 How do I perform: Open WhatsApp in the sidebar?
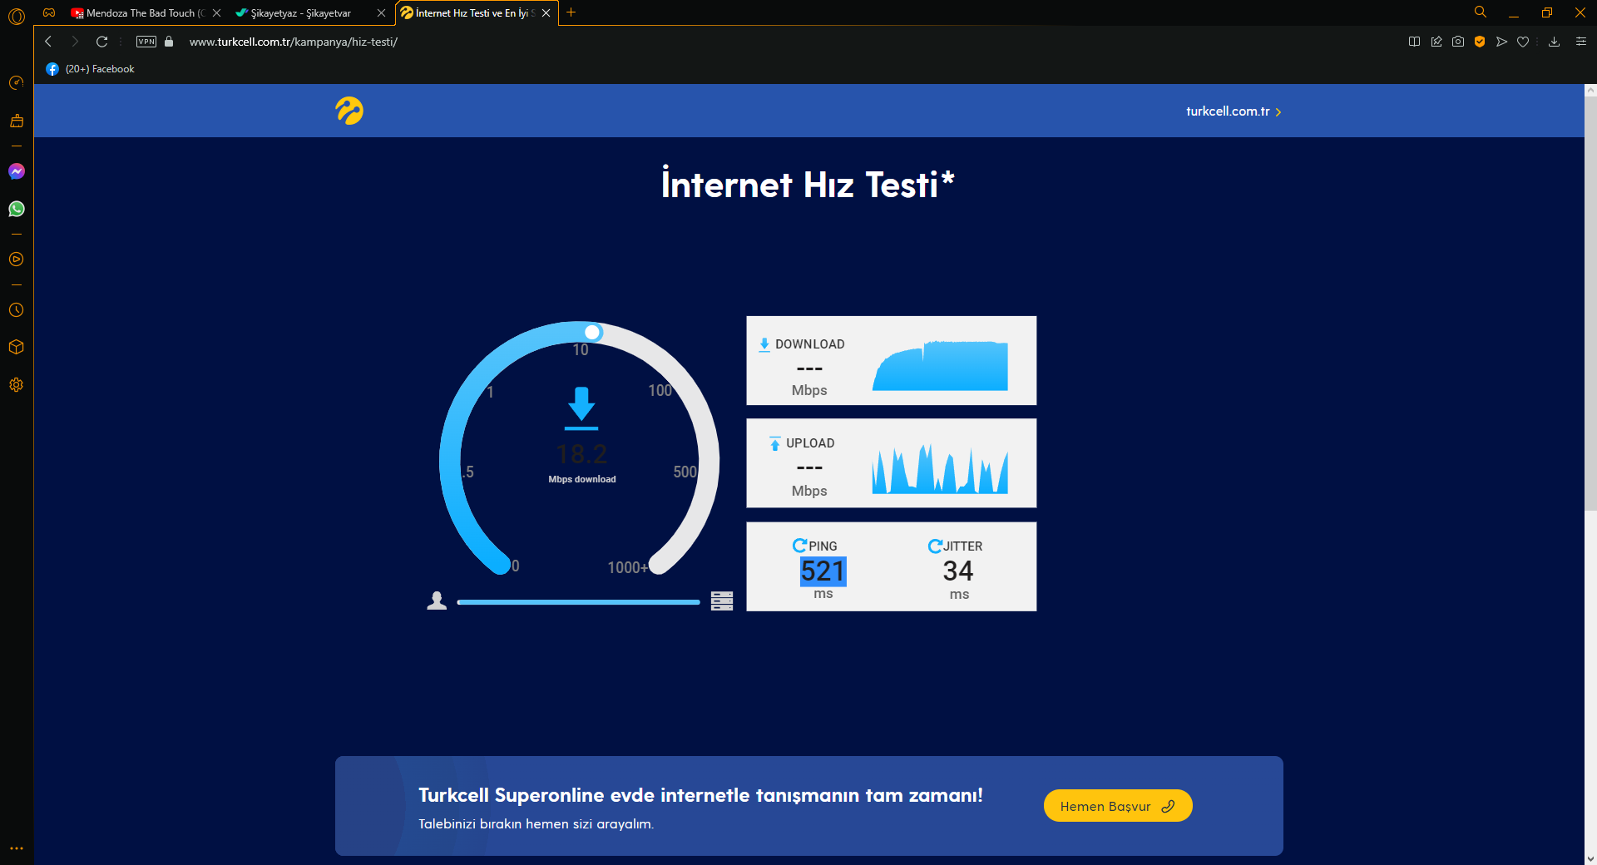[x=17, y=209]
